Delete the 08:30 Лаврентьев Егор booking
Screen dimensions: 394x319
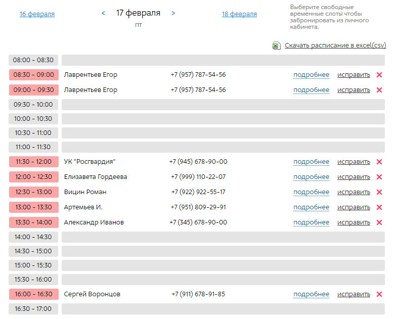[379, 75]
